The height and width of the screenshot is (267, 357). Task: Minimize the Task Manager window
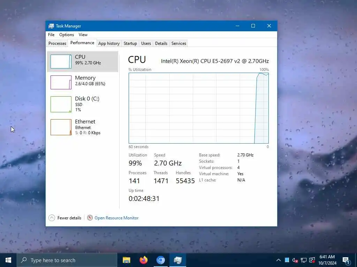pyautogui.click(x=237, y=26)
